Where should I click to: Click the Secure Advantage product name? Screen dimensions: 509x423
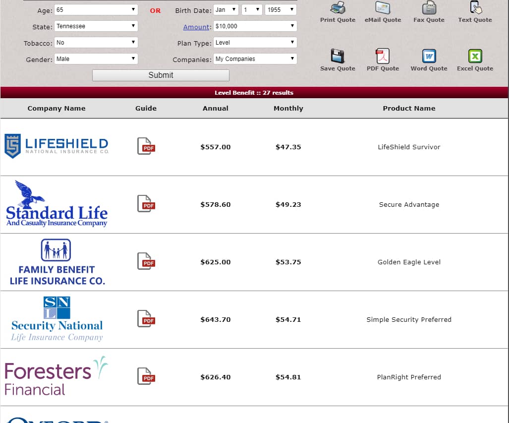point(409,204)
